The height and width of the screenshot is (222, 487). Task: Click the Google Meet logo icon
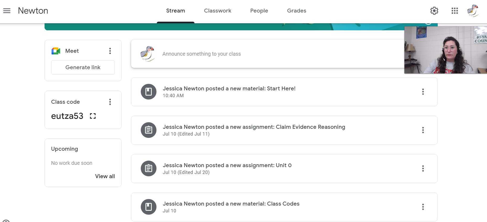point(56,51)
